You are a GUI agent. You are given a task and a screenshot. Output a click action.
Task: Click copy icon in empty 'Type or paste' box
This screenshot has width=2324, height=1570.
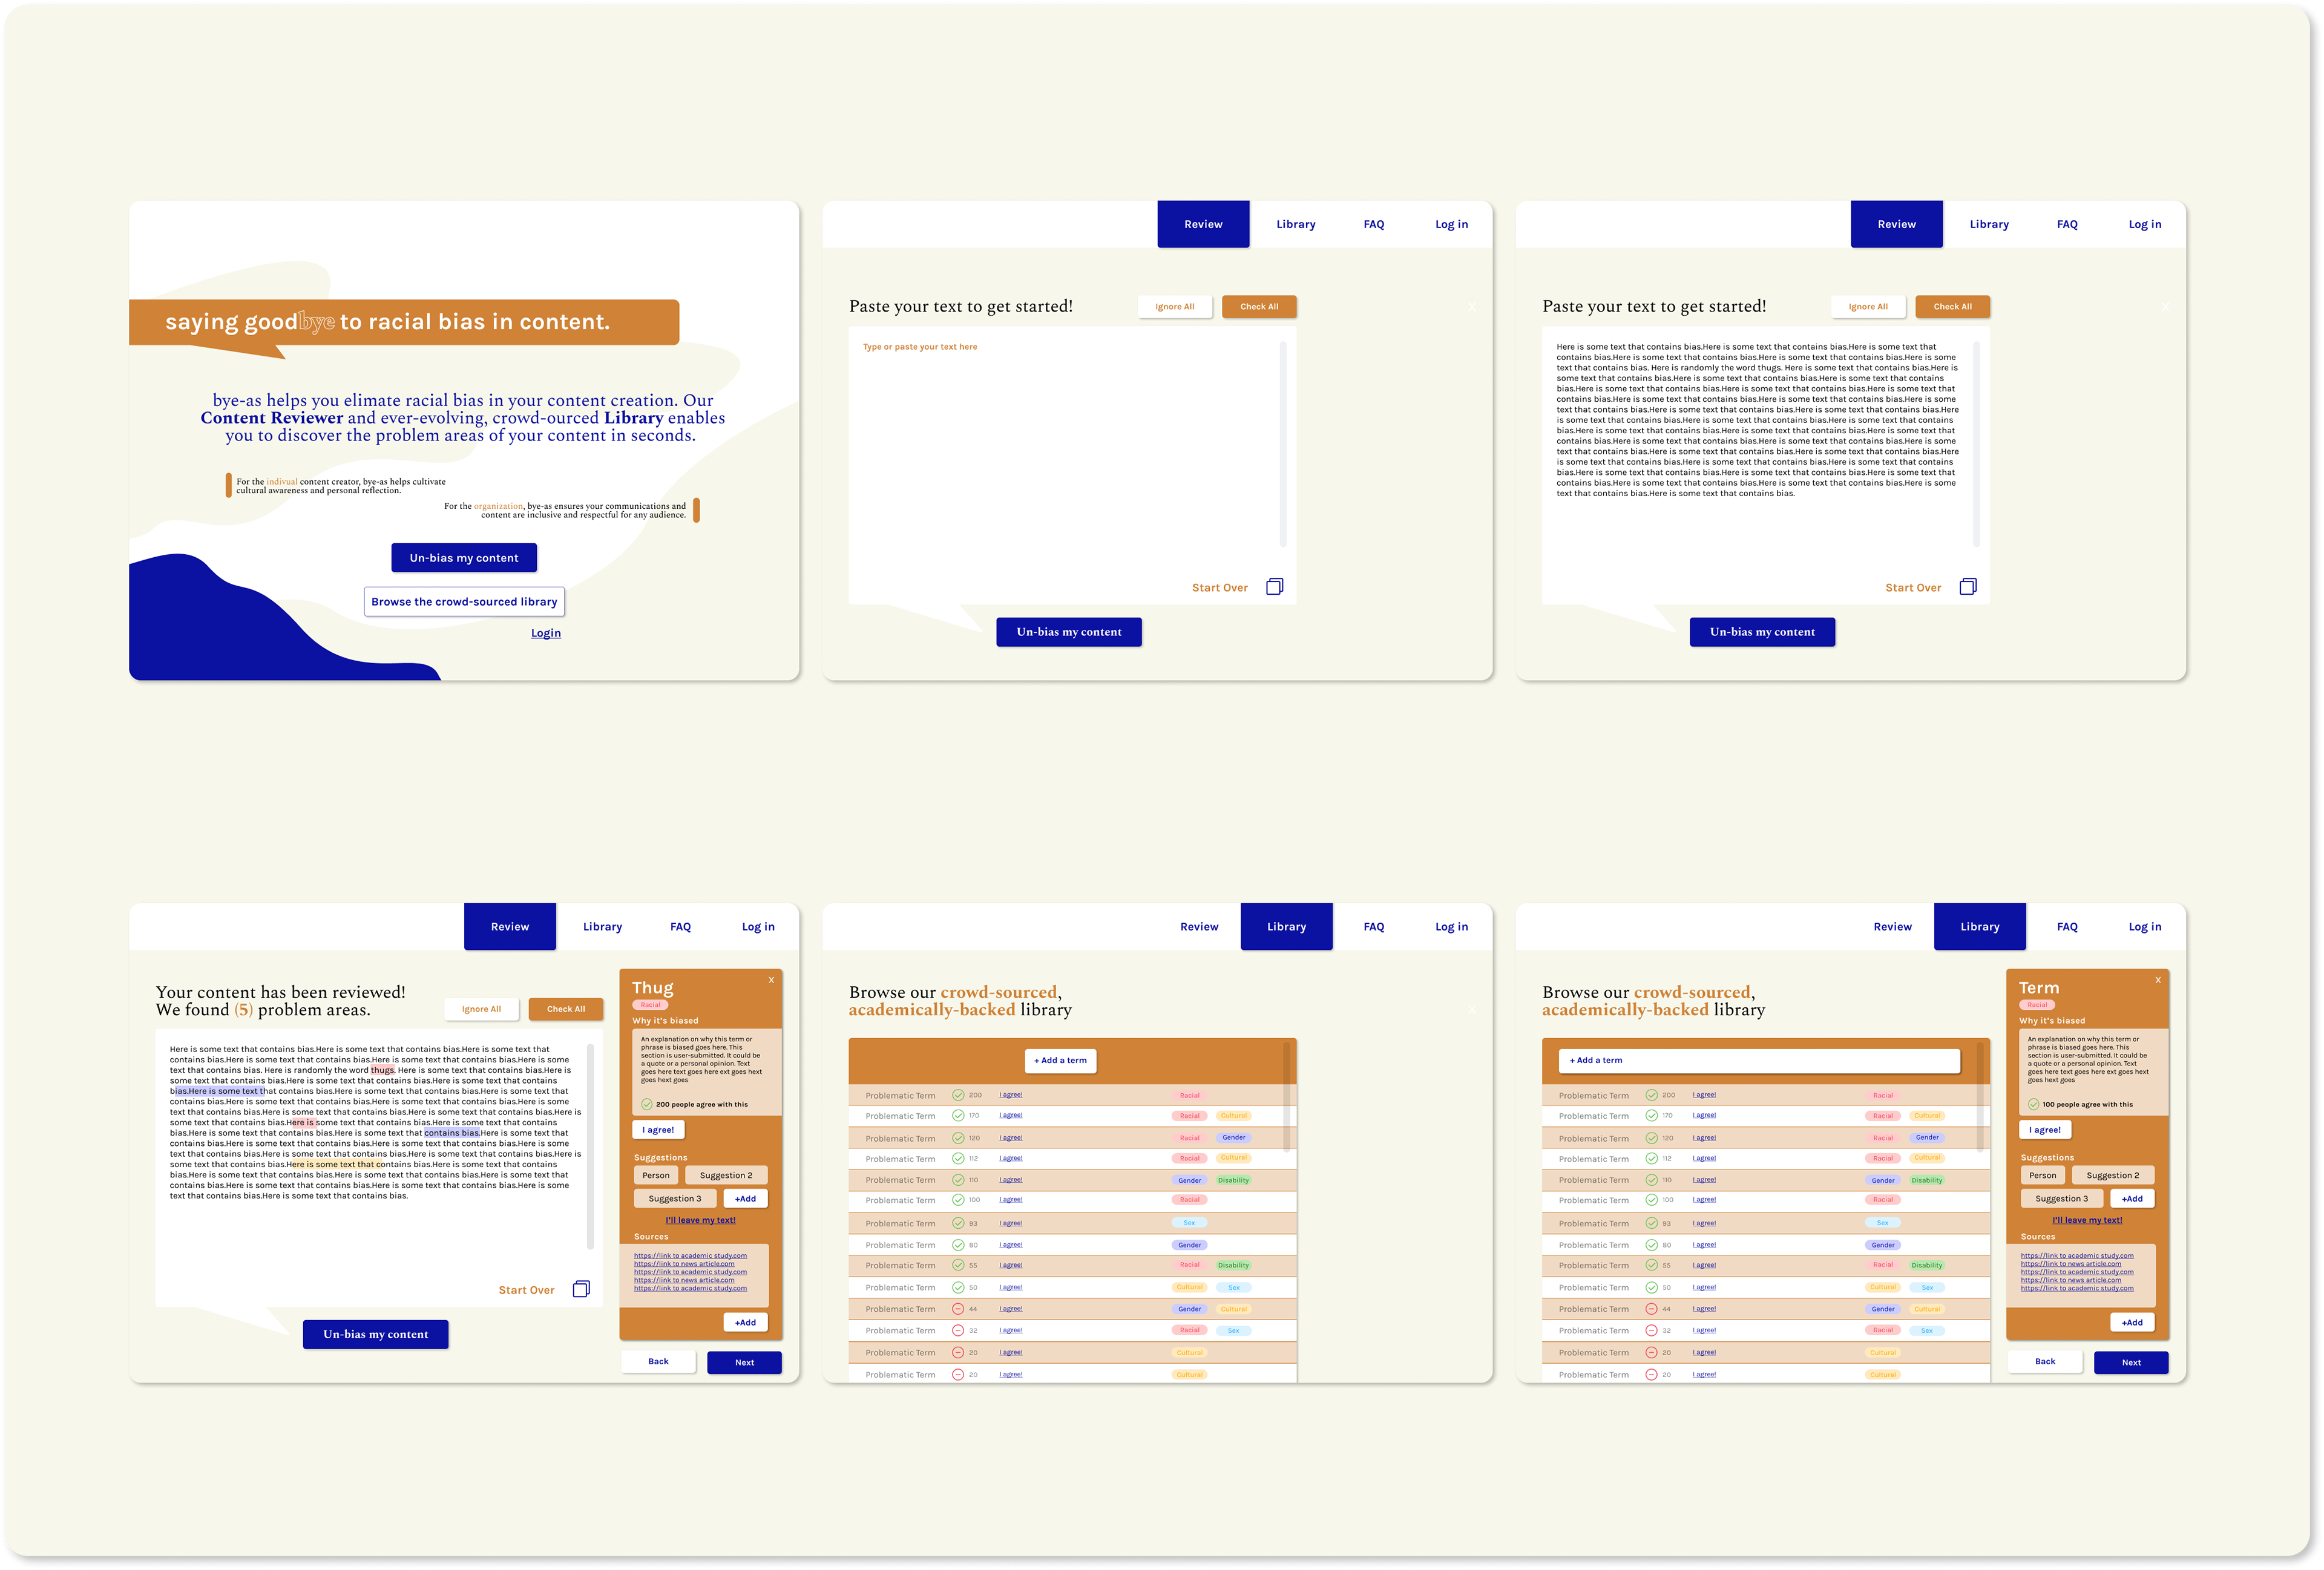coord(1274,587)
